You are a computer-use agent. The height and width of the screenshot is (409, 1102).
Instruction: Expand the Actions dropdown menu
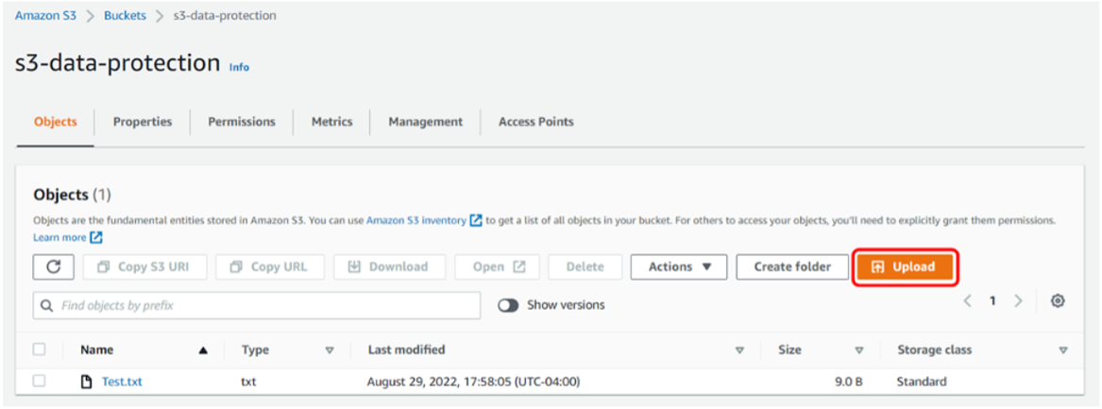click(x=679, y=267)
